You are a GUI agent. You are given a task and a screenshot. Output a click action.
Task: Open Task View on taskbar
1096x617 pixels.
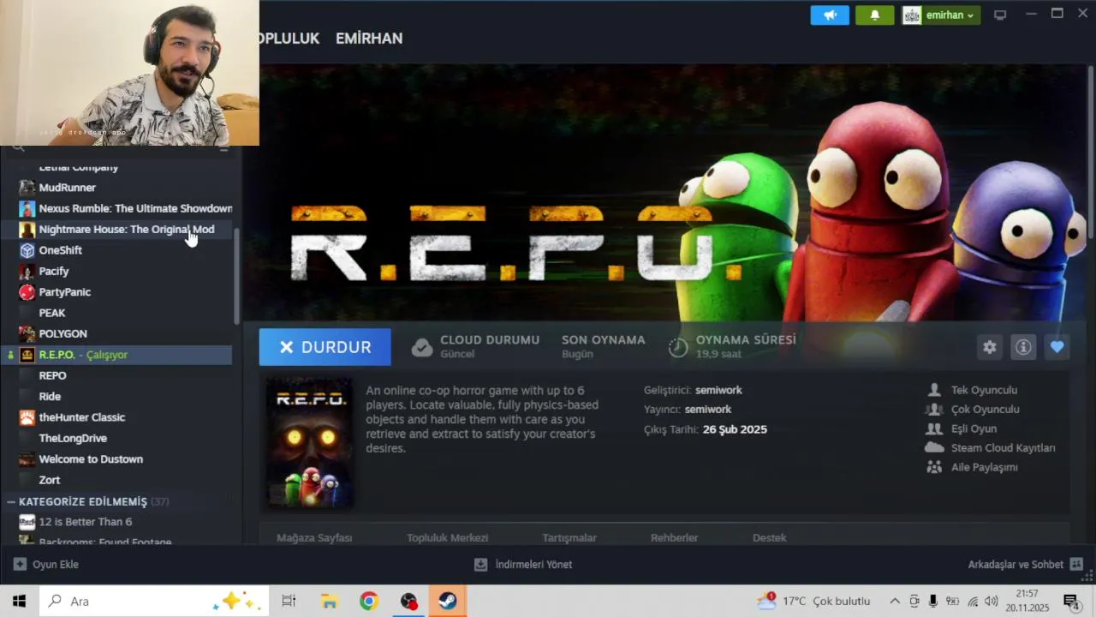289,601
